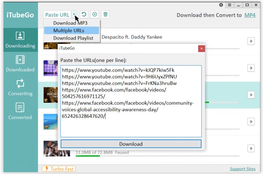Click the trash delete icon in toolbar
Viewport: 263px width, 174px height.
pos(106,15)
